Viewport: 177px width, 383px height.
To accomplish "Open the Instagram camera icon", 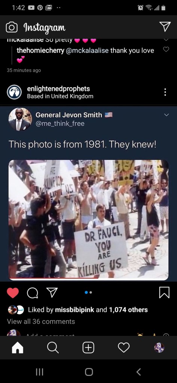I will coord(12,27).
